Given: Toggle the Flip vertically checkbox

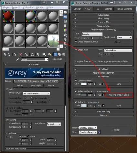Looking at the screenshot, I should [x=49, y=102].
